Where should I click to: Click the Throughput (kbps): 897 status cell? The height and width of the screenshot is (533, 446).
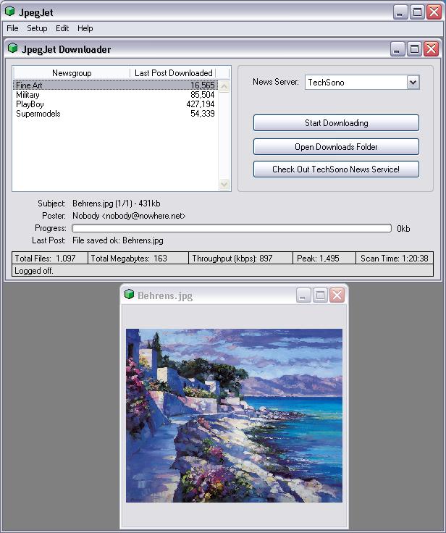[240, 259]
